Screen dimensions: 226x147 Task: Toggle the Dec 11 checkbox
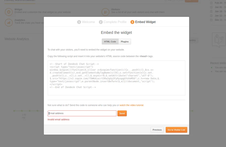211,20
